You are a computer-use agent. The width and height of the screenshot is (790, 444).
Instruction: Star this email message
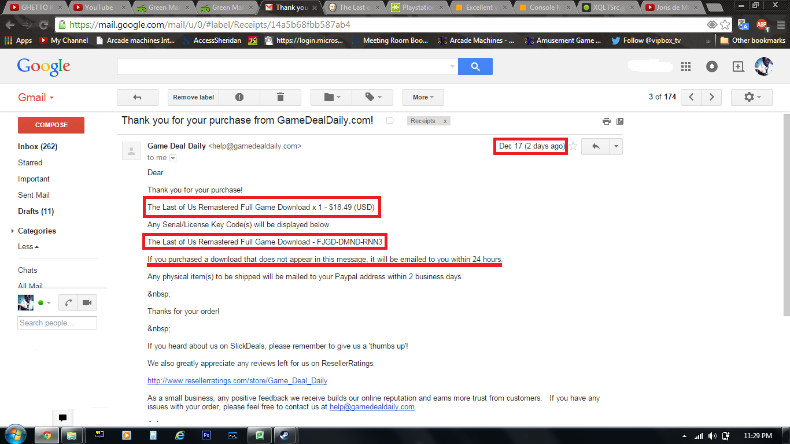[574, 146]
